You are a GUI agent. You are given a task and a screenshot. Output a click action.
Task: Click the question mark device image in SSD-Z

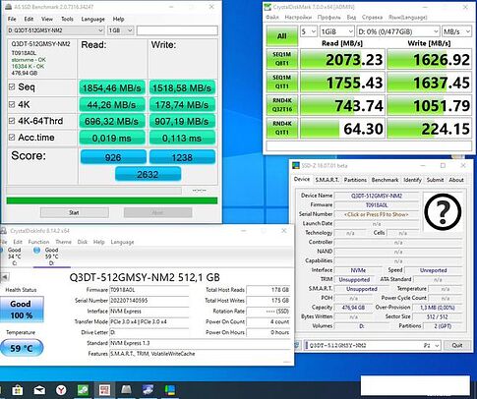click(x=443, y=213)
